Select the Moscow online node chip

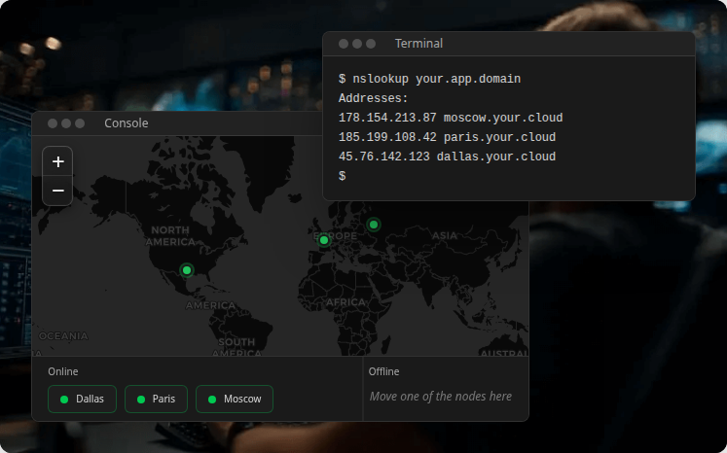(x=234, y=399)
